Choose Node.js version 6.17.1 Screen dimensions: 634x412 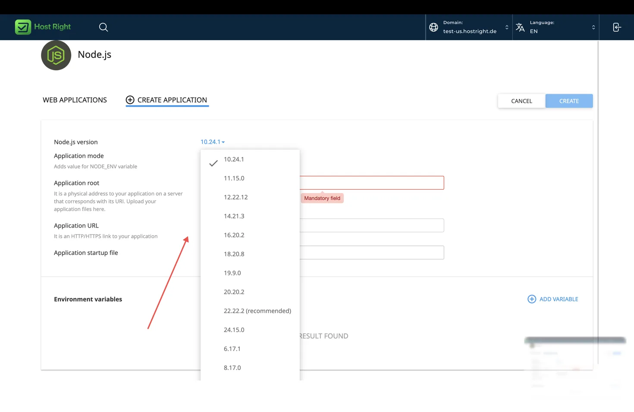pos(250,349)
